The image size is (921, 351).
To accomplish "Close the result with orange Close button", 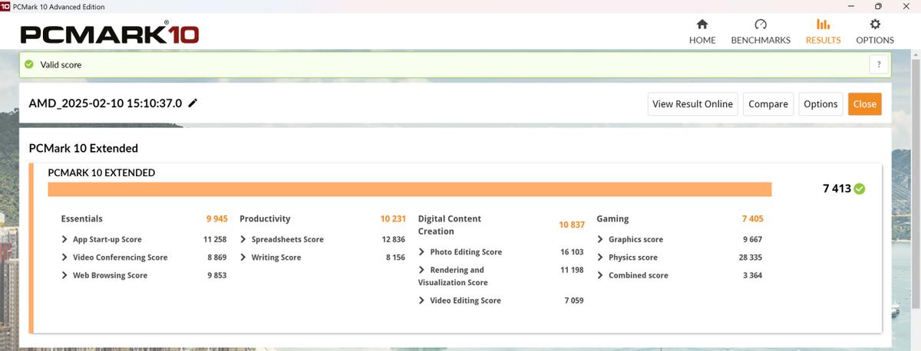I will [864, 104].
